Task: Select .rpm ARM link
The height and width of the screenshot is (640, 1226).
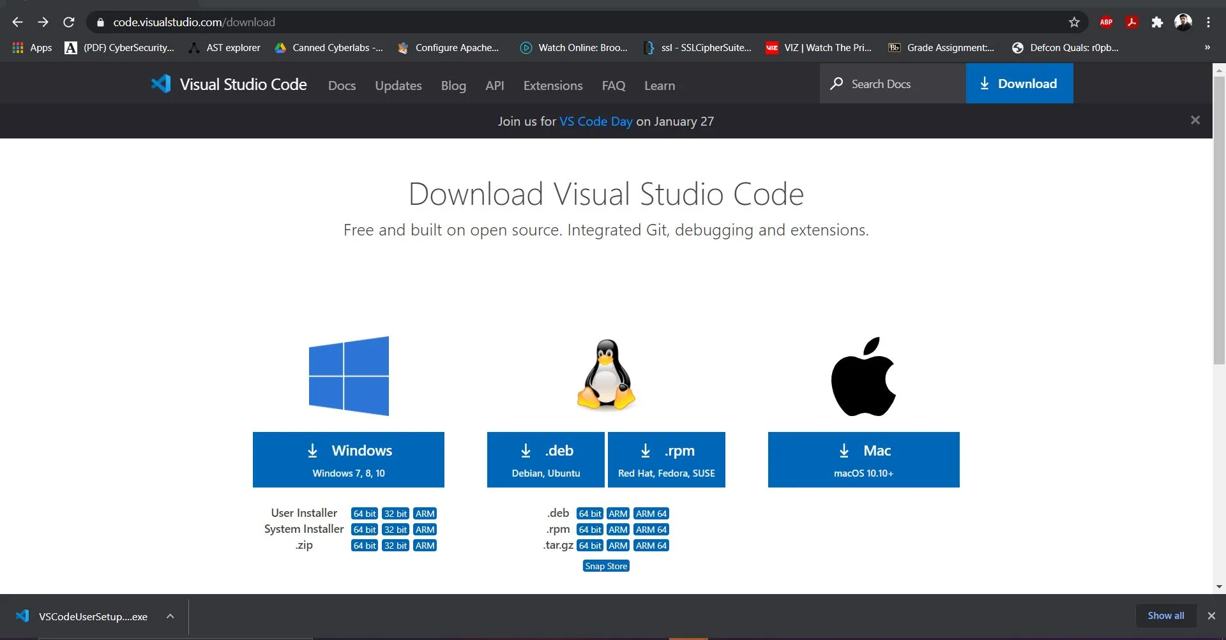Action: [618, 530]
